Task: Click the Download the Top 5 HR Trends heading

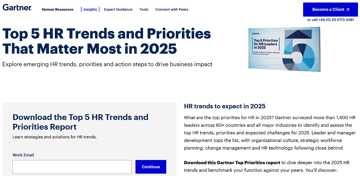Action: pyautogui.click(x=80, y=122)
